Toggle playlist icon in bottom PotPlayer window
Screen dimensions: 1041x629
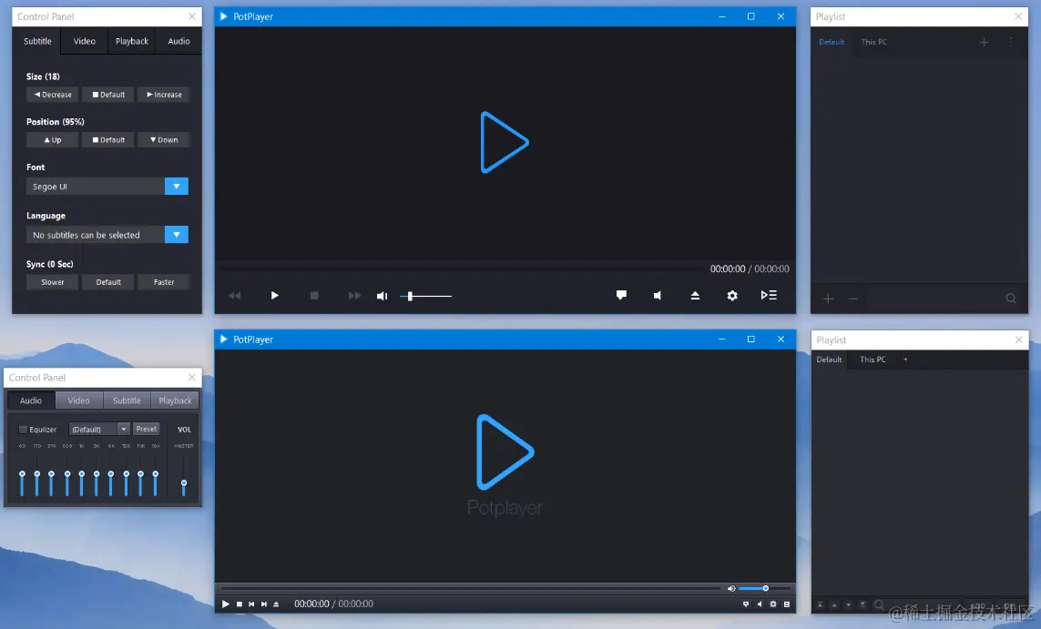787,604
